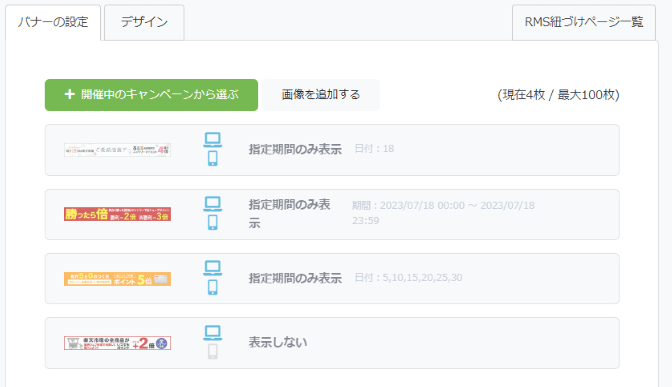The image size is (672, 387).
Task: Click the plus icon on the green campaign button
Action: [69, 94]
